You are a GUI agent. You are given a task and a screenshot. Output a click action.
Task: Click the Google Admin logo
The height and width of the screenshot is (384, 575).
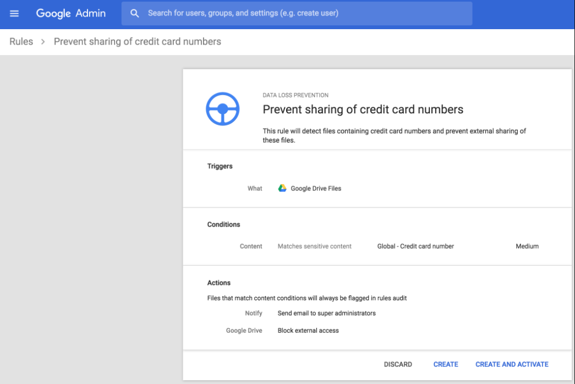70,13
